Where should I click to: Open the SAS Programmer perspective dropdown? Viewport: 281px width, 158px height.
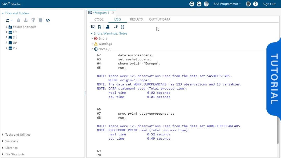(227, 4)
